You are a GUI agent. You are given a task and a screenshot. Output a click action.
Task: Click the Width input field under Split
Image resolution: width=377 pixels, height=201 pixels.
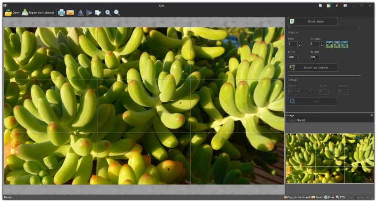click(x=293, y=57)
